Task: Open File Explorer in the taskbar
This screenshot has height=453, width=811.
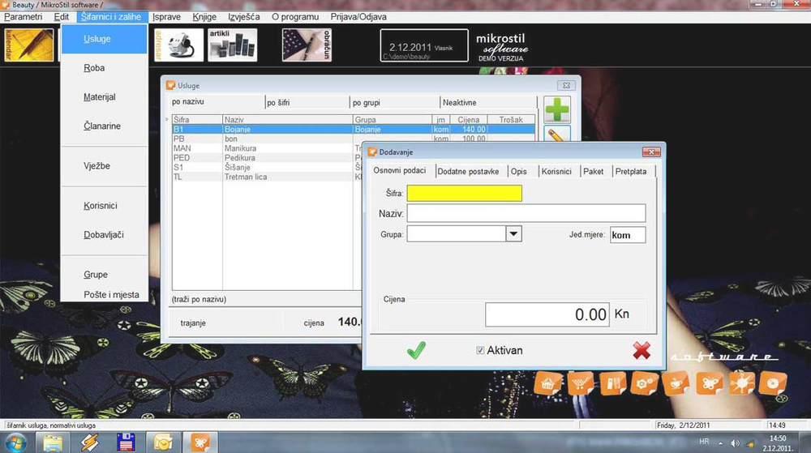Action: pyautogui.click(x=53, y=442)
